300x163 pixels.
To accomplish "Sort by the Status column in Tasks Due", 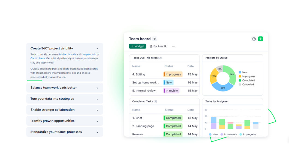I will [169, 66].
